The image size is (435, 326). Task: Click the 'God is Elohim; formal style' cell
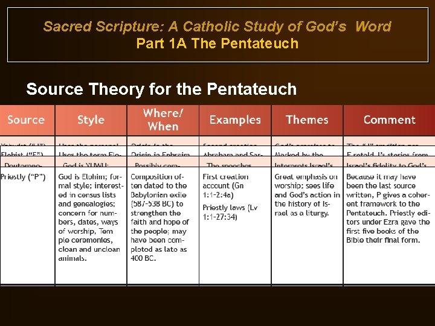coord(91,225)
